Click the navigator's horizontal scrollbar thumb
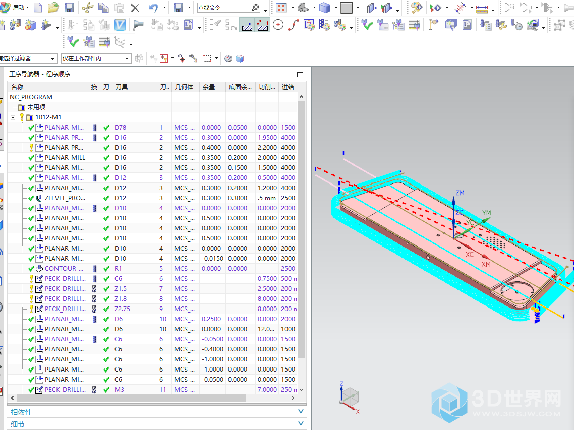The width and height of the screenshot is (574, 430). coord(131,398)
